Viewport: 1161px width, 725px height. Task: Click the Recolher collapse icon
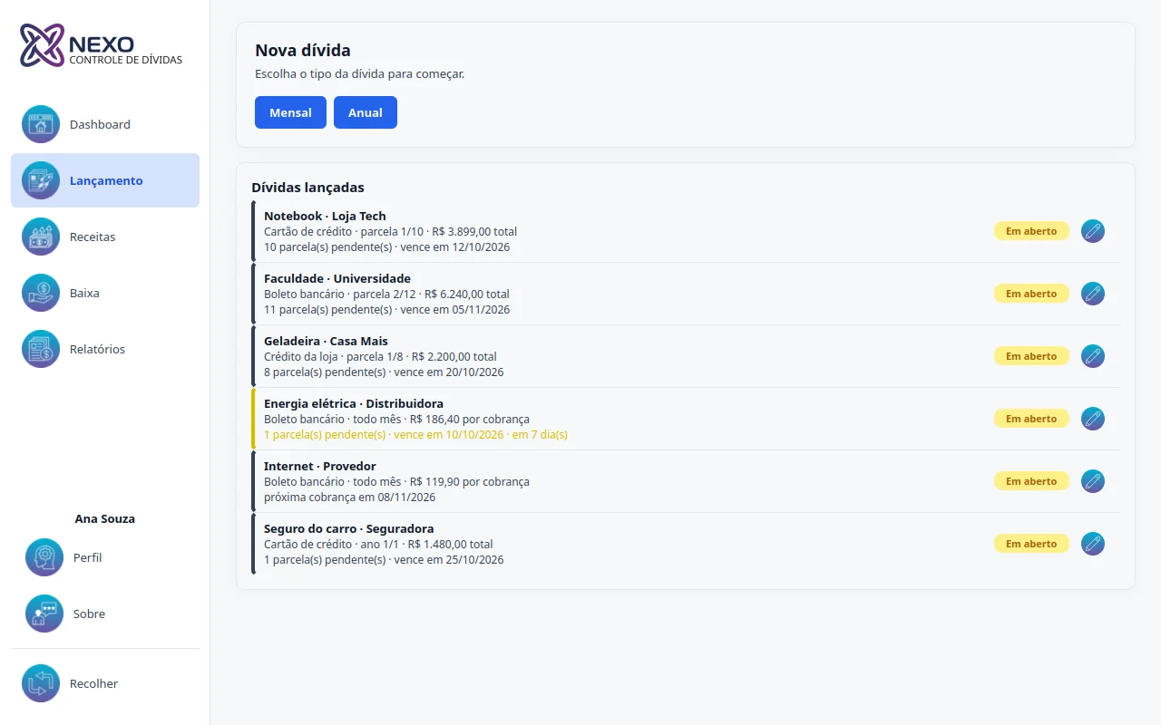41,683
